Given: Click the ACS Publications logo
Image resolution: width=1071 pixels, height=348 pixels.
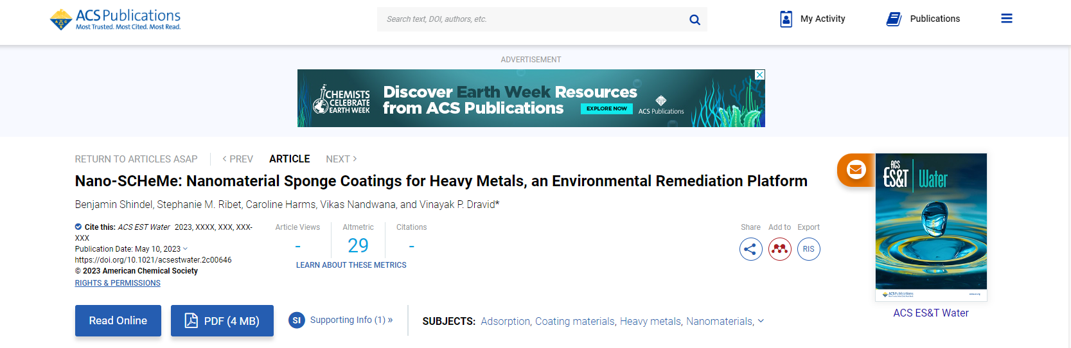Looking at the screenshot, I should click(x=116, y=19).
